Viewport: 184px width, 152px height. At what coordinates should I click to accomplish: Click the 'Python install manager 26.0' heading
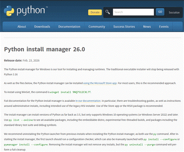tap(45, 49)
